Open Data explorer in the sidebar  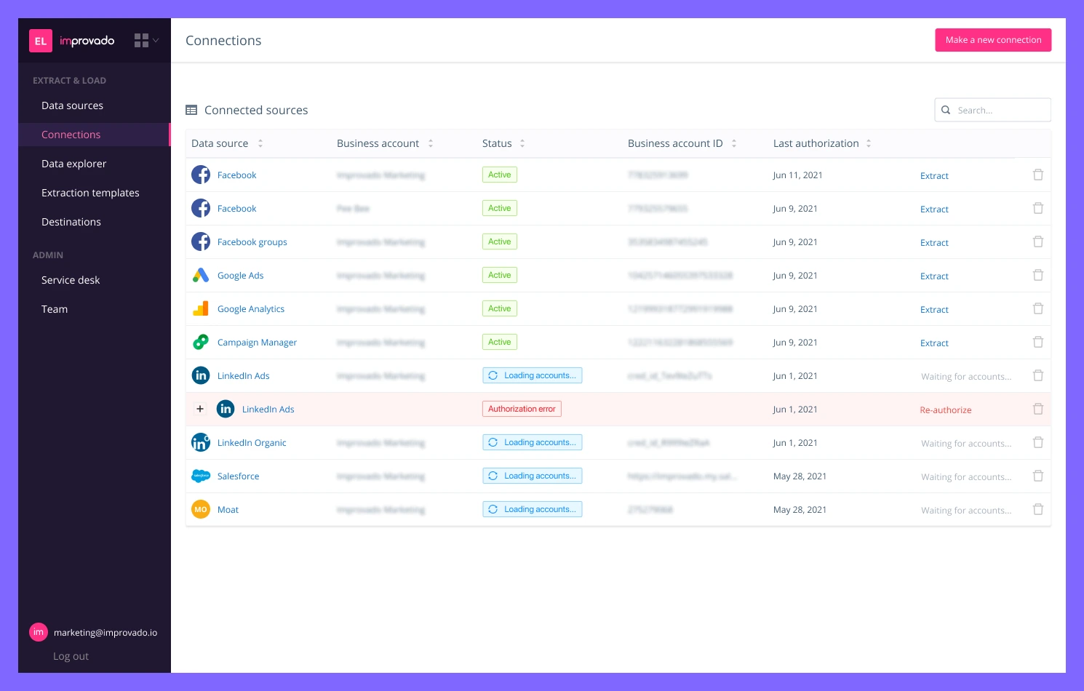point(73,164)
